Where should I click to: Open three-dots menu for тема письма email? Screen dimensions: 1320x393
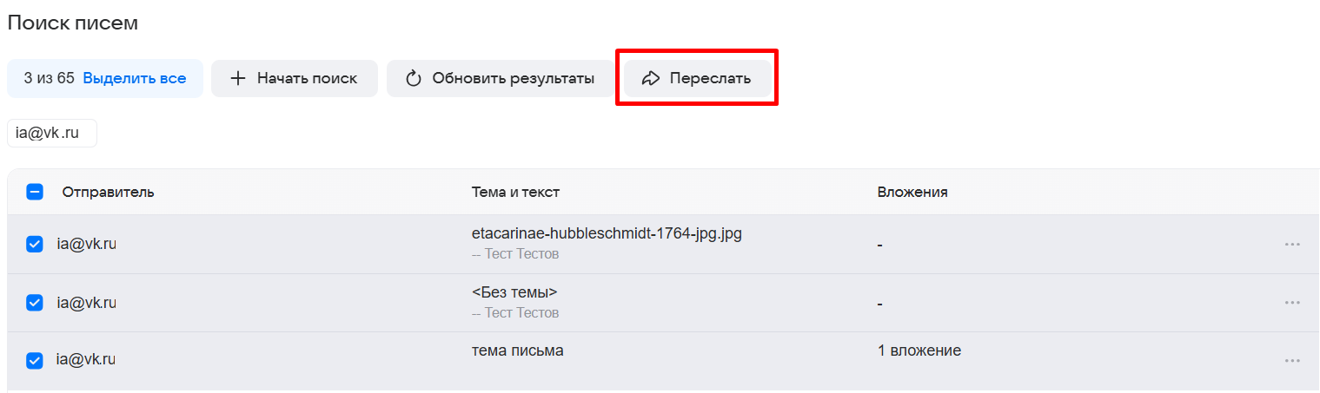1291,361
